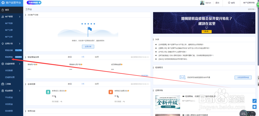This screenshot has width=259, height=116.
Task: Expand the 运营计划 chevron
Action: [20, 44]
